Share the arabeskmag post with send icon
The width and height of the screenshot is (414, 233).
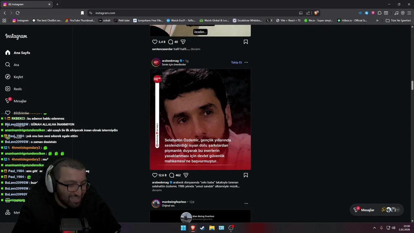point(186,175)
